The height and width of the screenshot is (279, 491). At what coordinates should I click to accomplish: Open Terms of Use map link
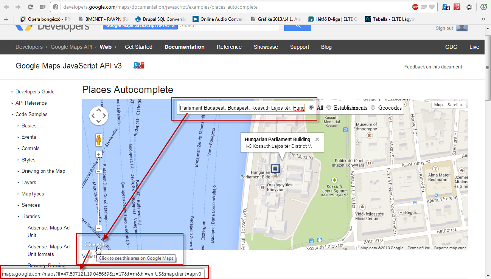[x=419, y=248]
